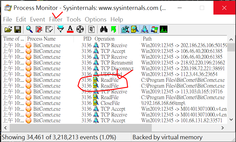
Task: Click the Jump To Object green arrow icon
Action: (x=114, y=29)
